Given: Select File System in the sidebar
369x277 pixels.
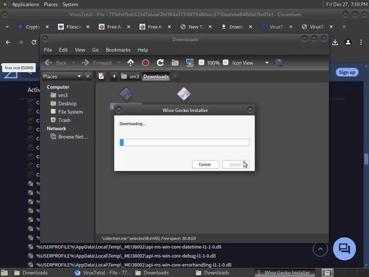Looking at the screenshot, I should tap(70, 112).
